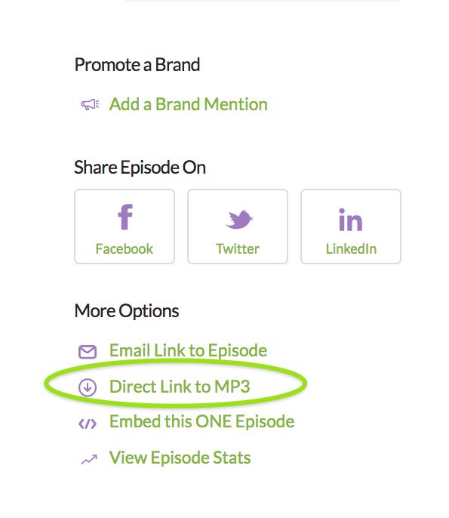
Task: Click the LinkedIn in logo icon
Action: pyautogui.click(x=351, y=219)
